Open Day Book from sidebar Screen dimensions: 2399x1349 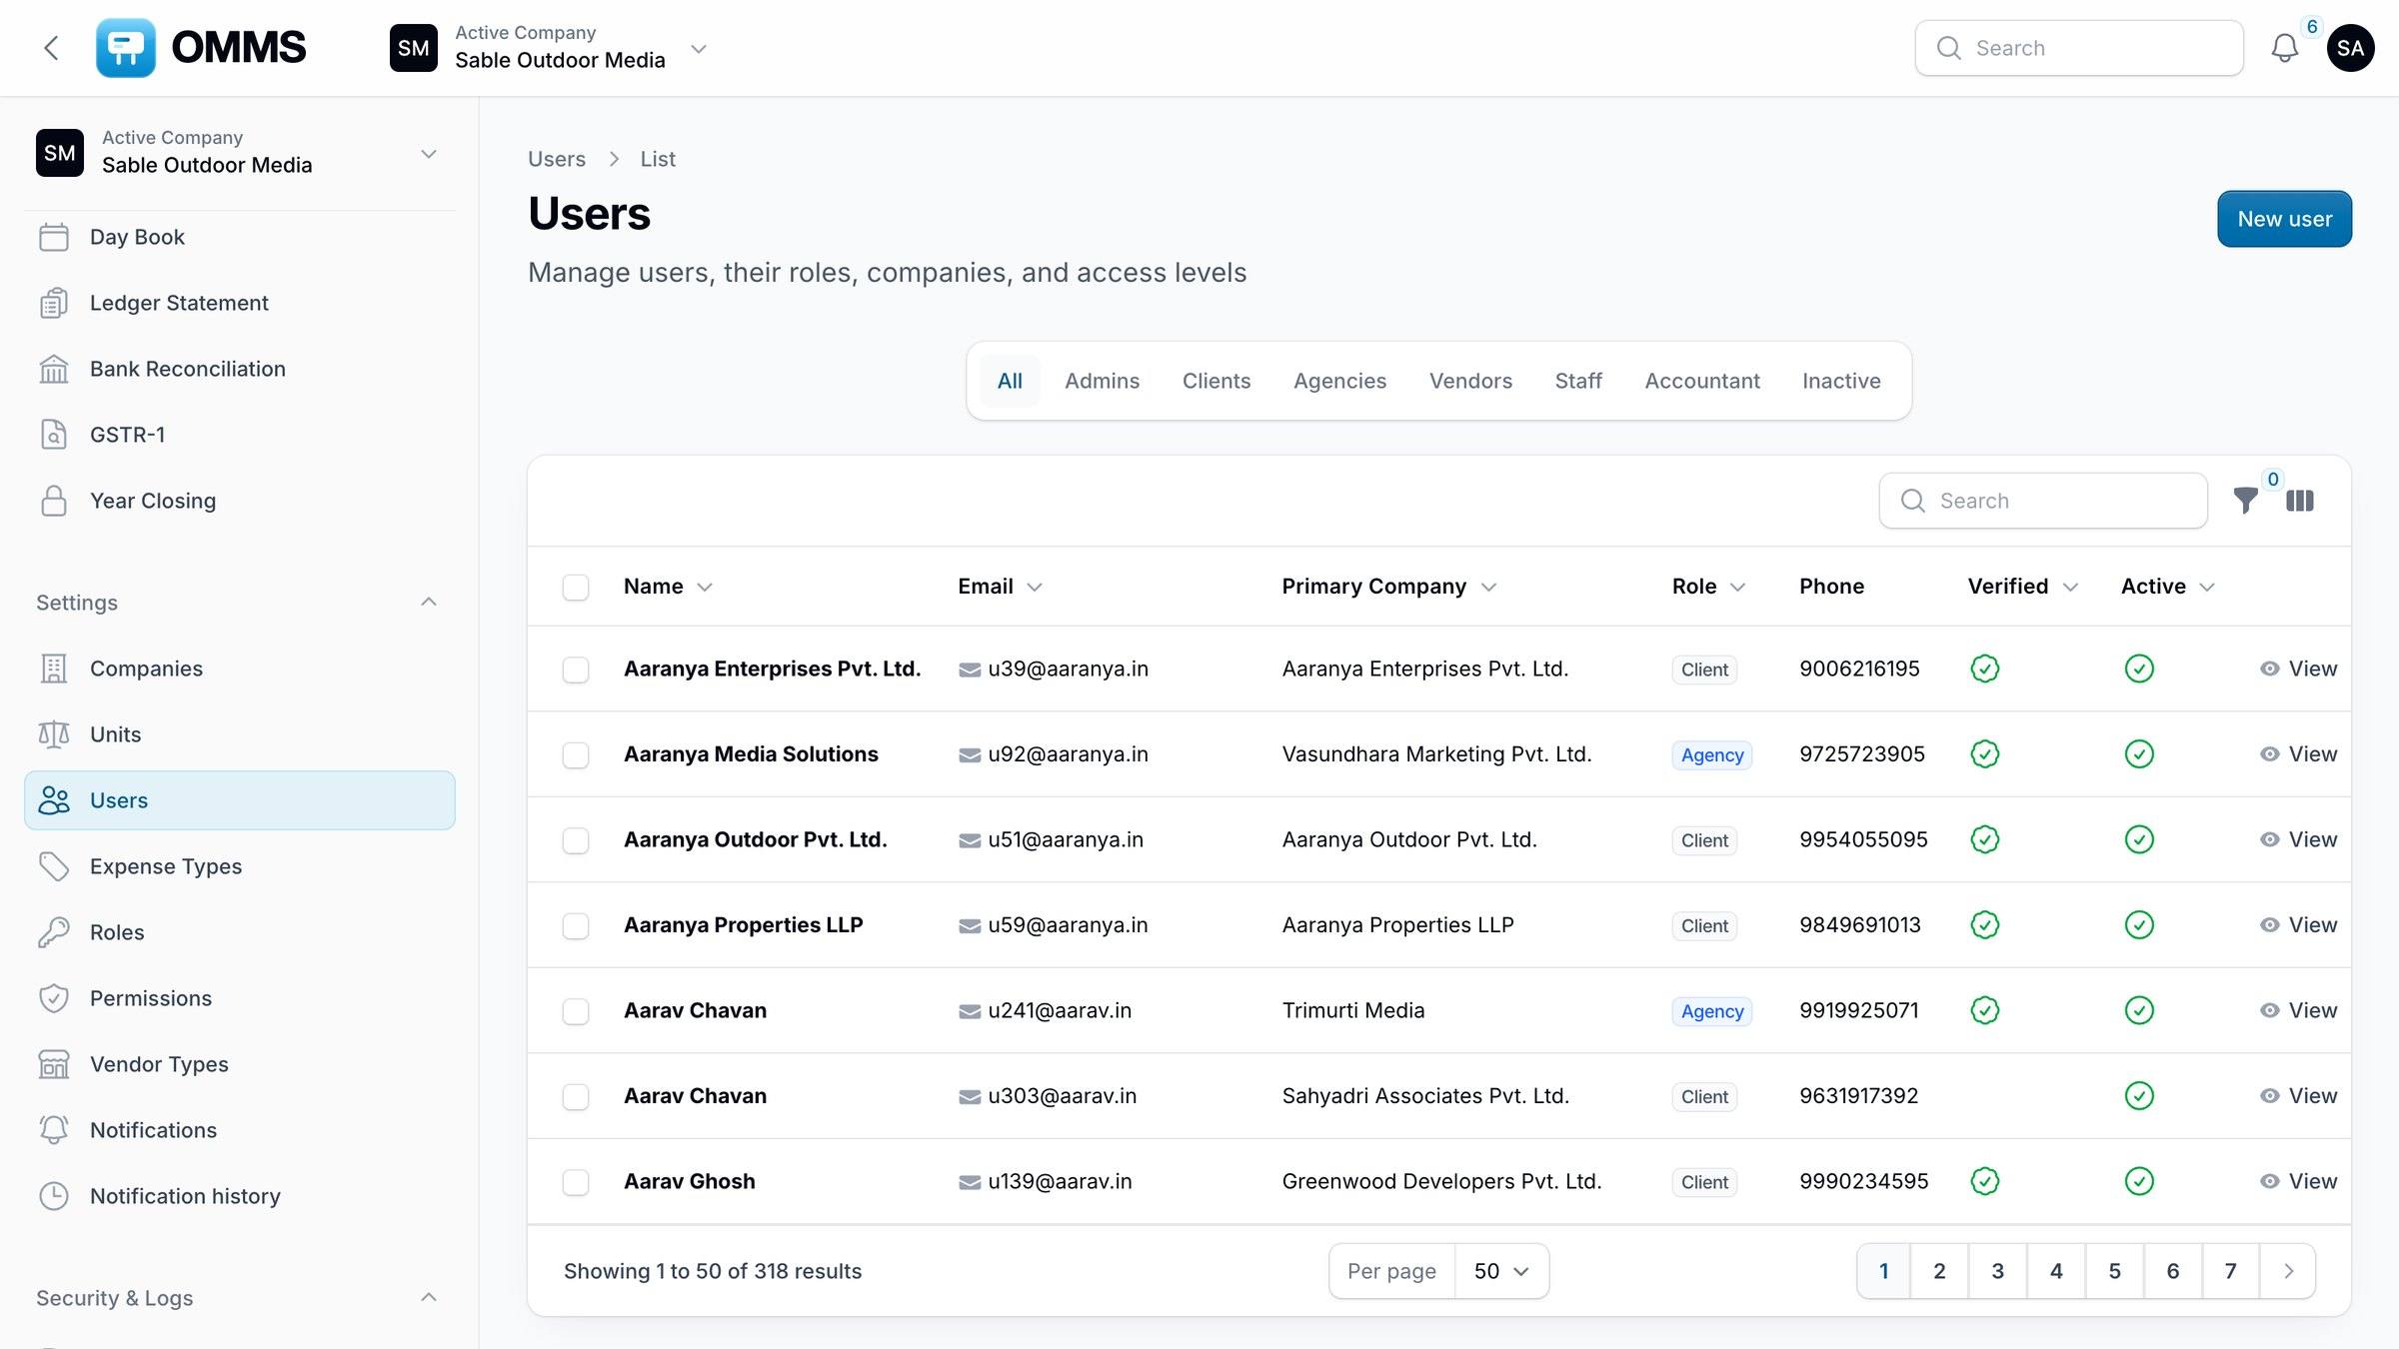pos(240,237)
